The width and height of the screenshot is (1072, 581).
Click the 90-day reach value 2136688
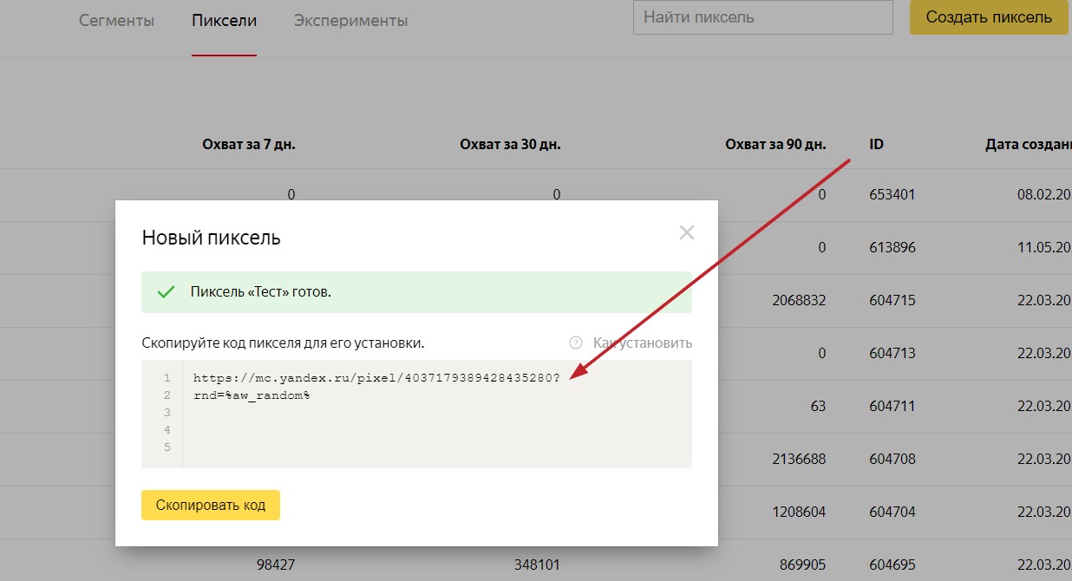click(x=799, y=460)
